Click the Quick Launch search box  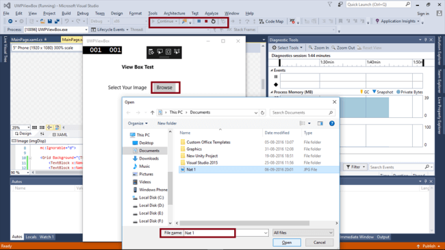(x=379, y=5)
